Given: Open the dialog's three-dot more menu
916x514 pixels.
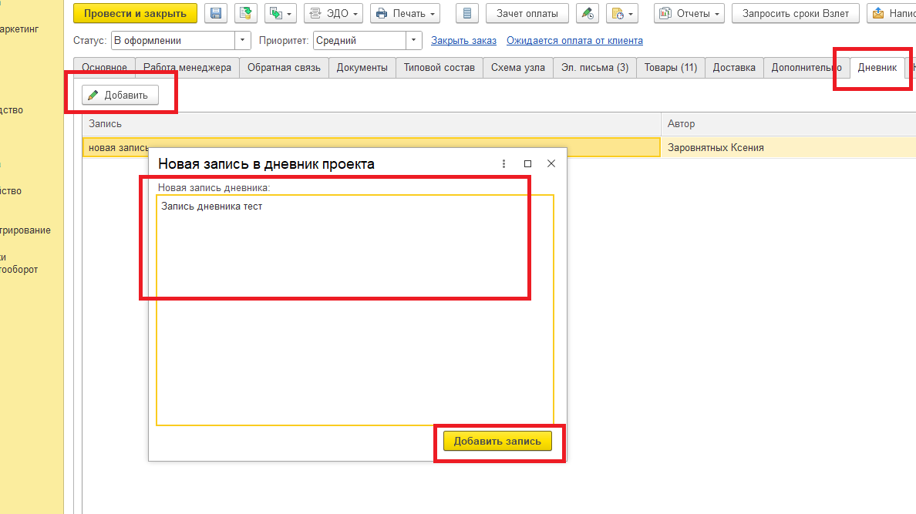Looking at the screenshot, I should [x=503, y=163].
